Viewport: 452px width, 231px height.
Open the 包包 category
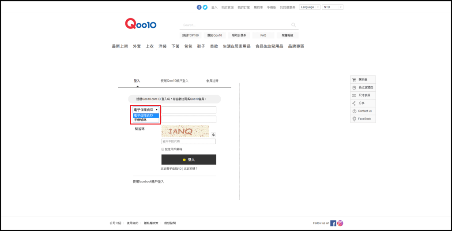(188, 46)
